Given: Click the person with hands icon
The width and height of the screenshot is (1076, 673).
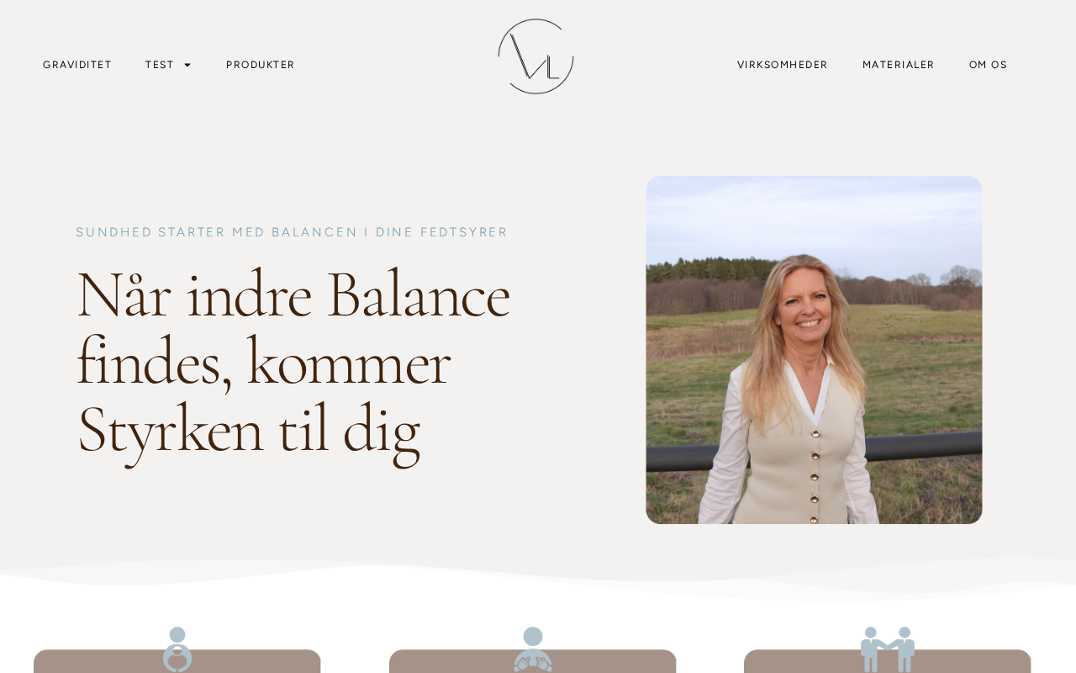Looking at the screenshot, I should (x=533, y=649).
